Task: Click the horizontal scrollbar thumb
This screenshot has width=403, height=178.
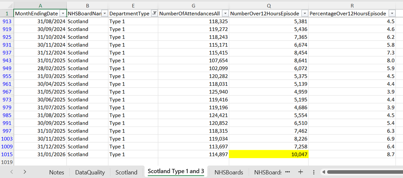Action: (x=365, y=172)
